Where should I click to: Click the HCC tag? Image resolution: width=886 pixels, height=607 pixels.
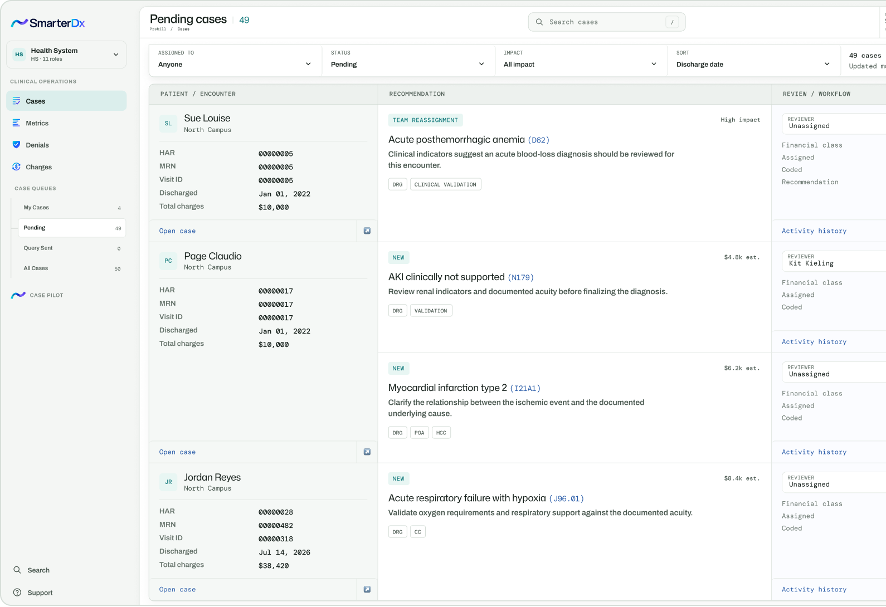pos(441,433)
